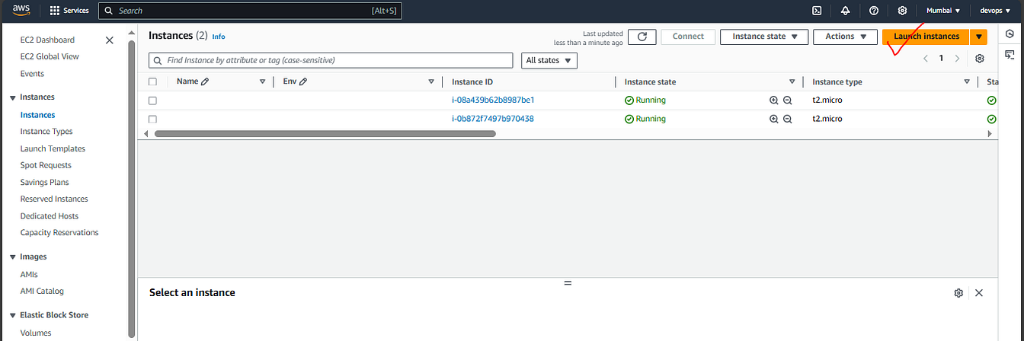Click the sidebar vertical scrollbar
Image resolution: width=1024 pixels, height=341 pixels.
pyautogui.click(x=132, y=188)
